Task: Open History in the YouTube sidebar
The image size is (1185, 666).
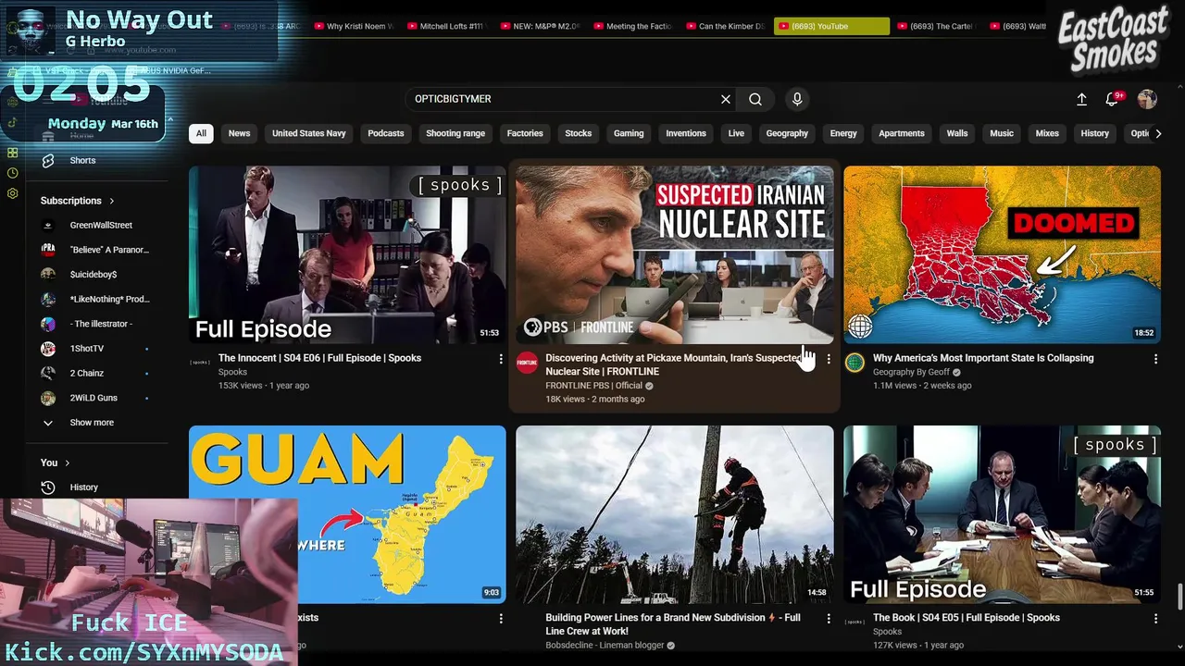Action: 83,487
